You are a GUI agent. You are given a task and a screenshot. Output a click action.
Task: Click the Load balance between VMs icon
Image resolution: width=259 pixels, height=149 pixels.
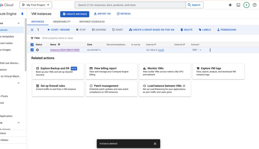click(x=144, y=86)
